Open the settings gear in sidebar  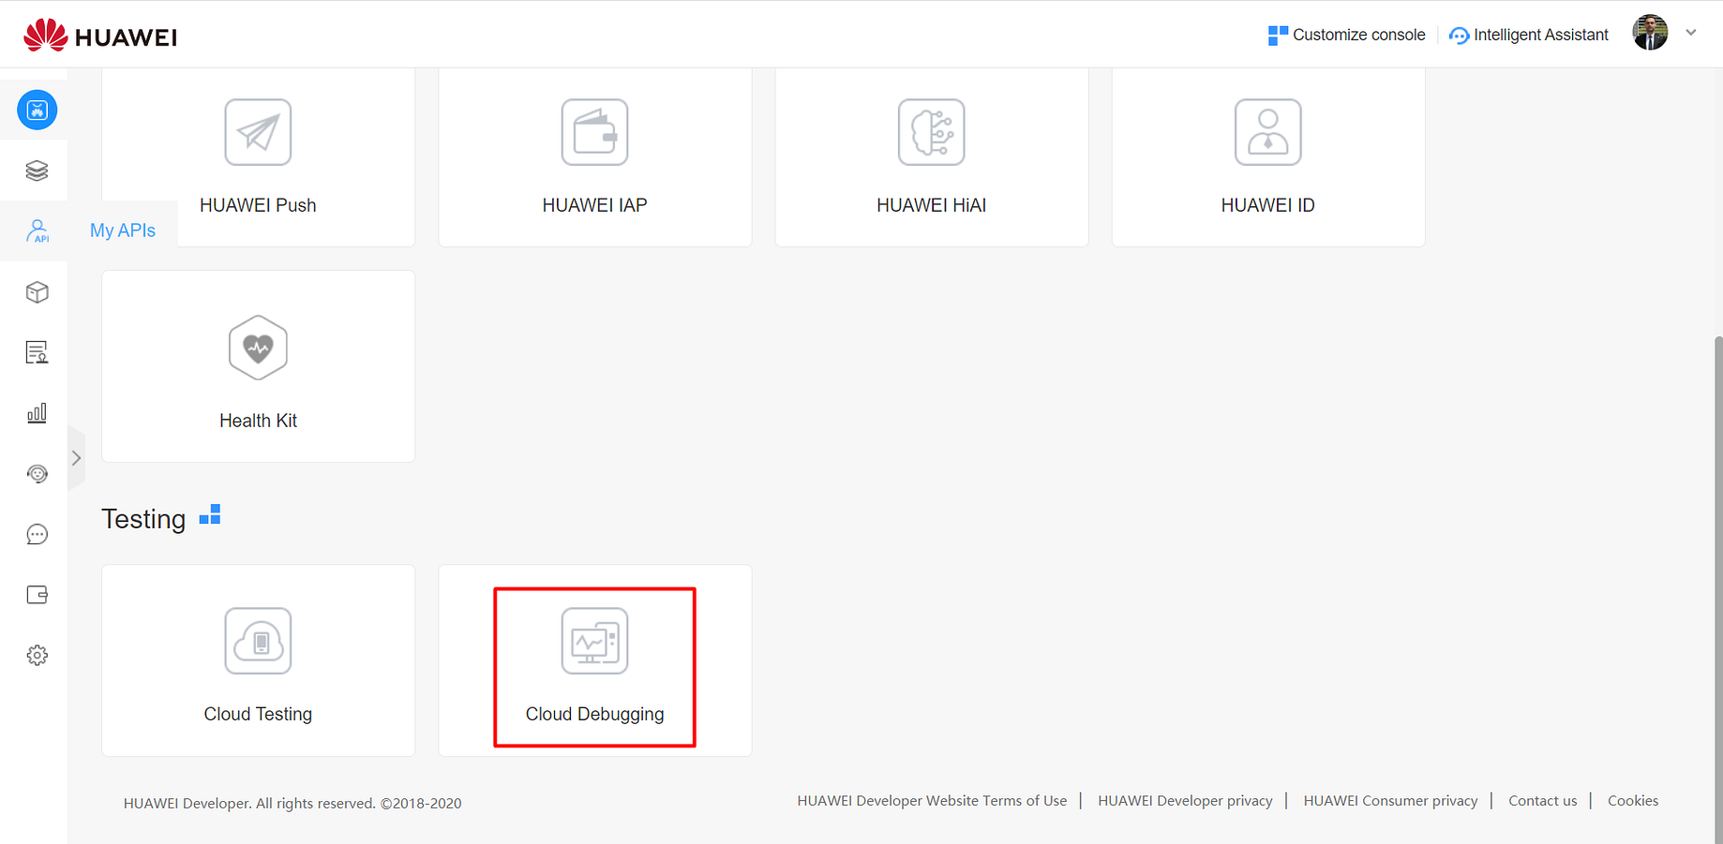[x=37, y=656]
